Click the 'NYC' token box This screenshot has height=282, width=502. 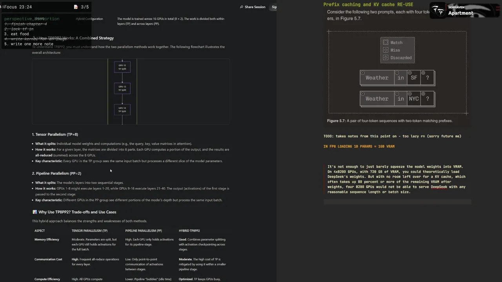(x=414, y=99)
